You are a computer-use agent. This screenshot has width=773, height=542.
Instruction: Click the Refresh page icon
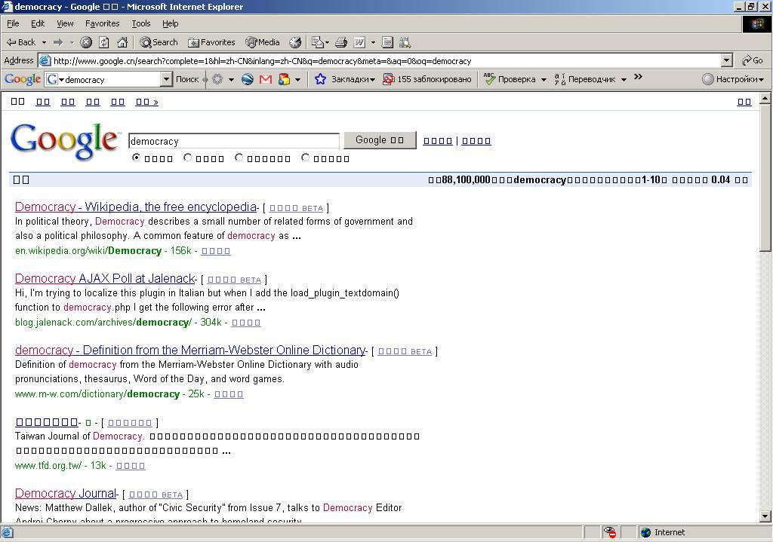click(x=104, y=42)
